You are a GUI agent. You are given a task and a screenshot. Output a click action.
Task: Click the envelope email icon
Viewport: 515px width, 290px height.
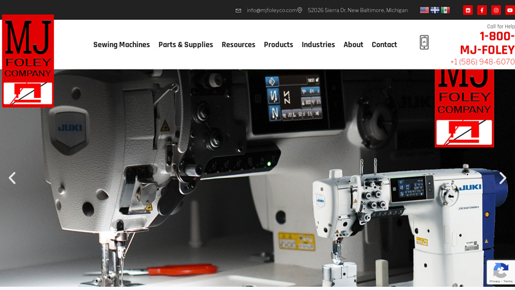(238, 10)
